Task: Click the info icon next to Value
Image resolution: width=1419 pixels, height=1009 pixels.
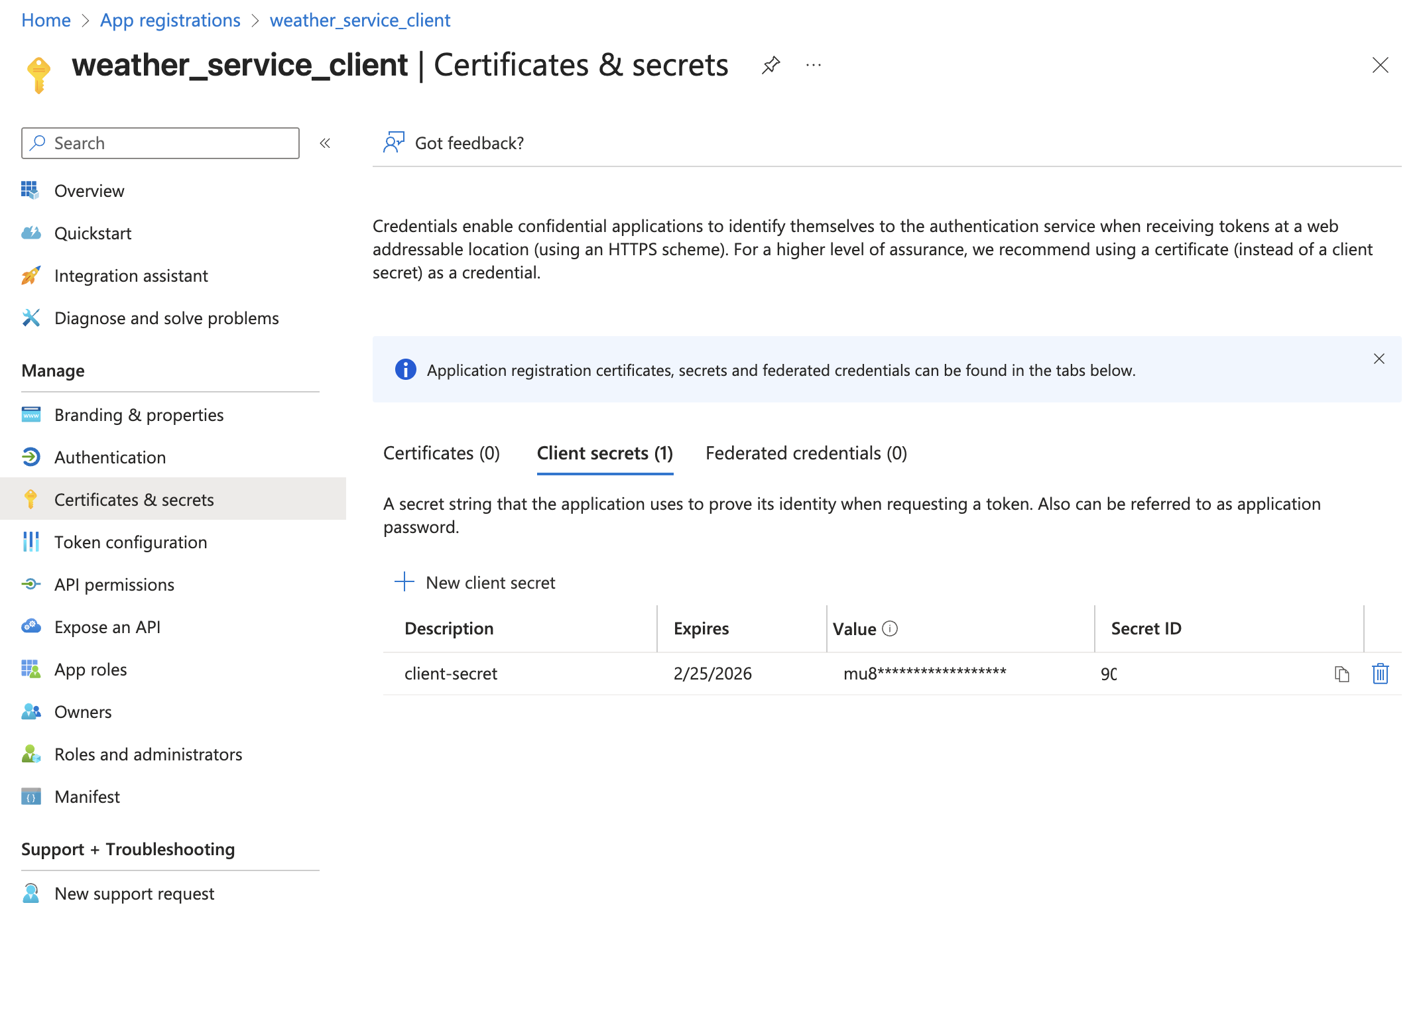Action: pos(890,628)
